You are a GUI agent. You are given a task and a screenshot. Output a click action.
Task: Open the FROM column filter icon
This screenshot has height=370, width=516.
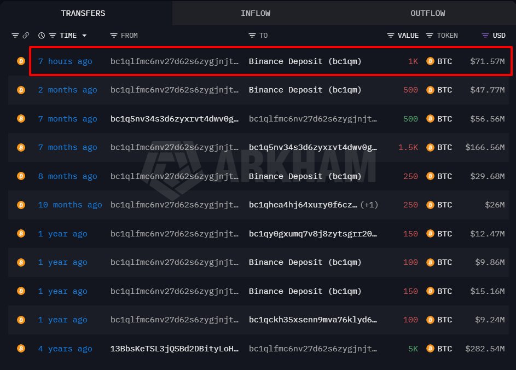point(113,35)
